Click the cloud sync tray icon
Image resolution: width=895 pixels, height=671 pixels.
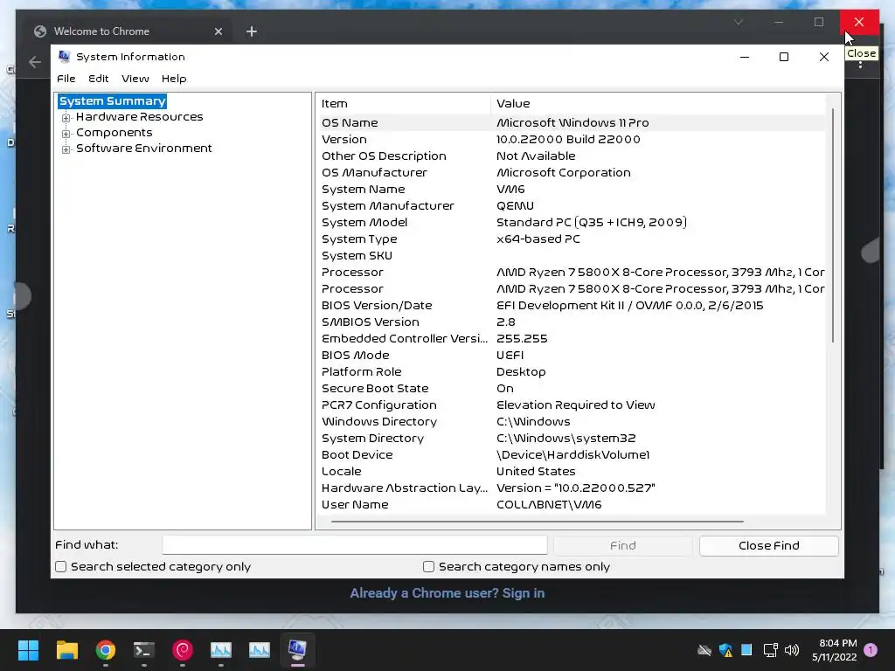[704, 650]
